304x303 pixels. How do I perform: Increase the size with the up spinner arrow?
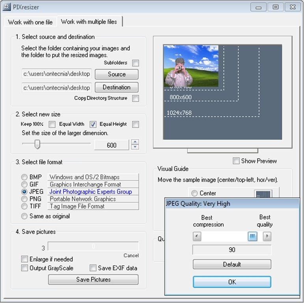click(135, 142)
